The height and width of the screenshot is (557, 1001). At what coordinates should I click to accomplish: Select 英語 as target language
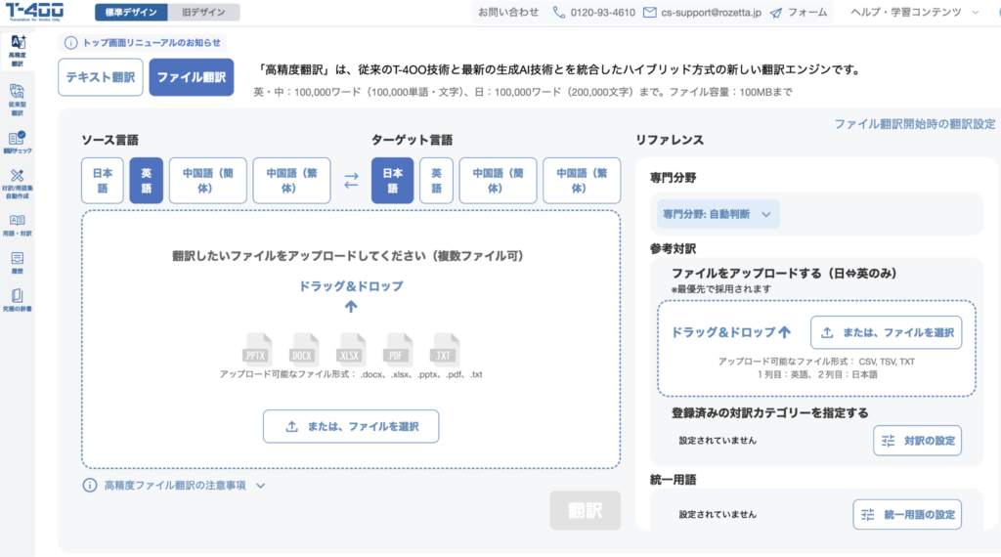click(x=436, y=181)
